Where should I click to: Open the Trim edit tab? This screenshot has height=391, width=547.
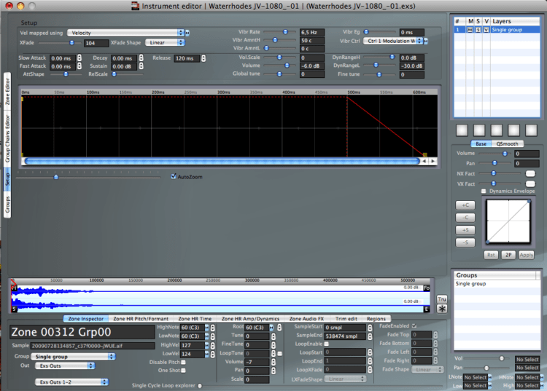pos(346,319)
